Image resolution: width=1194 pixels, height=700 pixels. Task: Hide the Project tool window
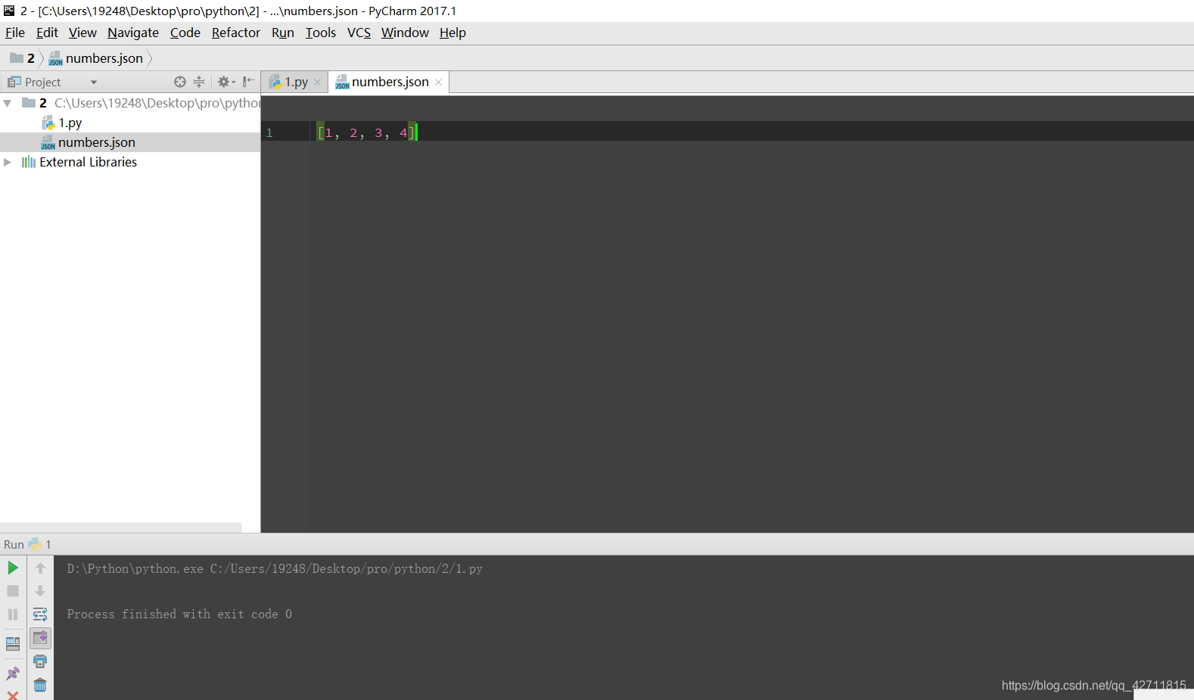pos(248,82)
